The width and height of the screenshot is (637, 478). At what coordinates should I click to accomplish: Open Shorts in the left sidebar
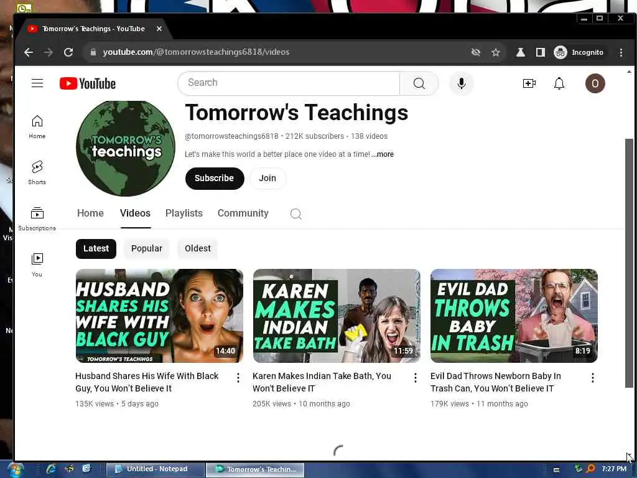pyautogui.click(x=37, y=173)
